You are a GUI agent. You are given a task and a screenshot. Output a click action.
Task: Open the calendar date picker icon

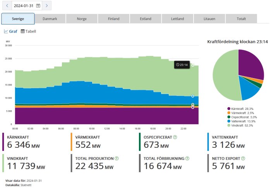tap(38, 6)
